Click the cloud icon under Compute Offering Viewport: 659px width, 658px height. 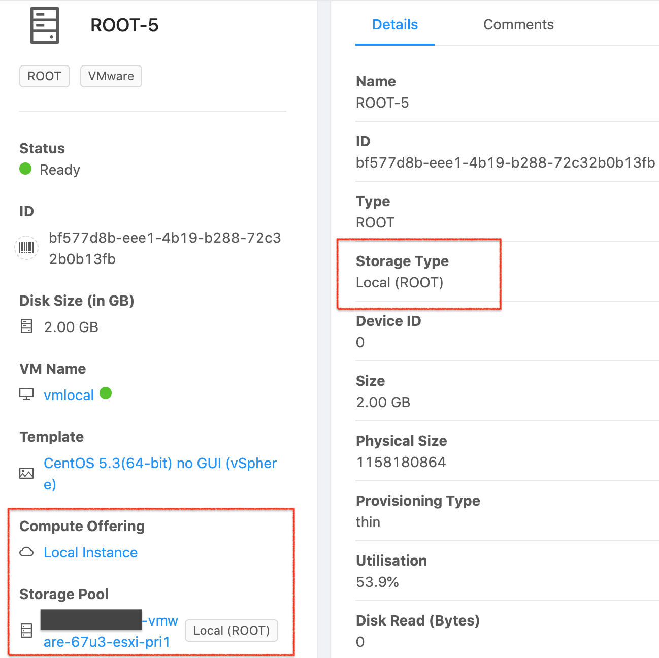[x=26, y=552]
